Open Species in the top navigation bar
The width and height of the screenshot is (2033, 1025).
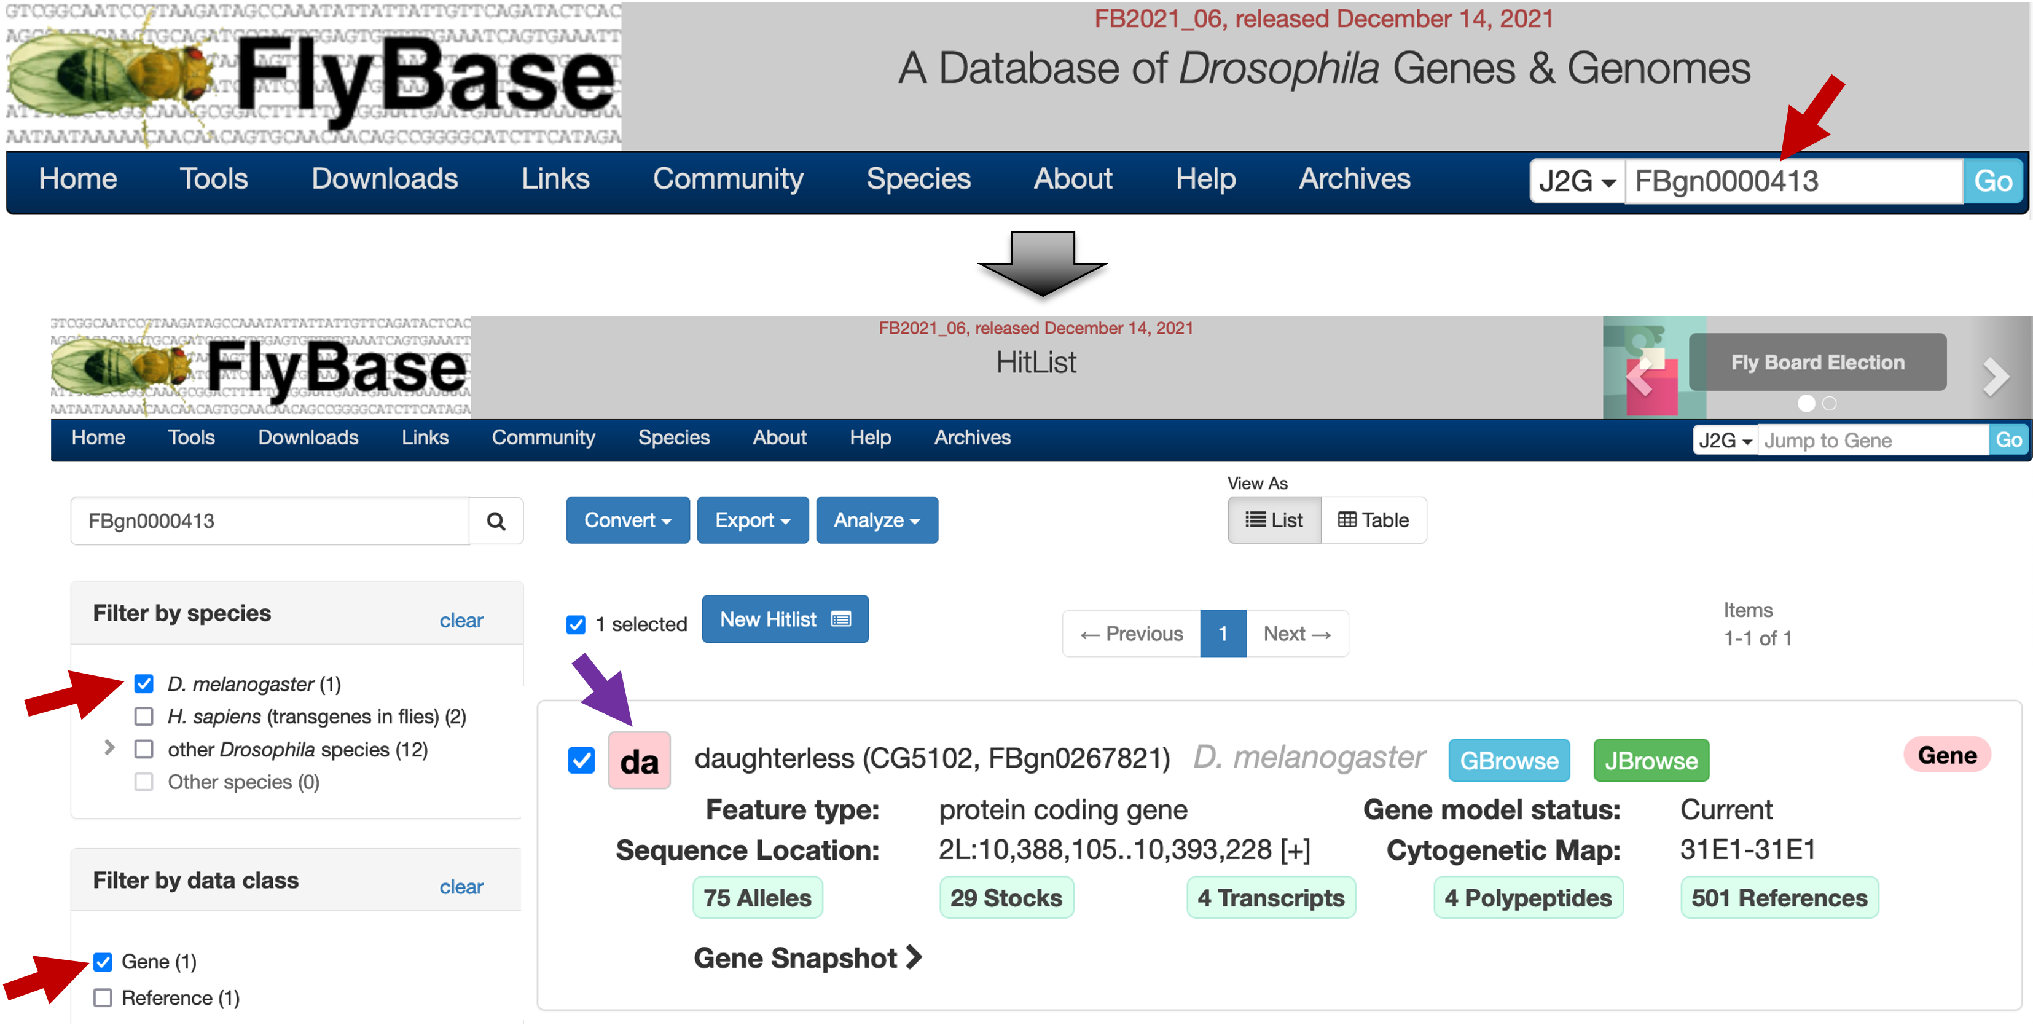pos(919,178)
